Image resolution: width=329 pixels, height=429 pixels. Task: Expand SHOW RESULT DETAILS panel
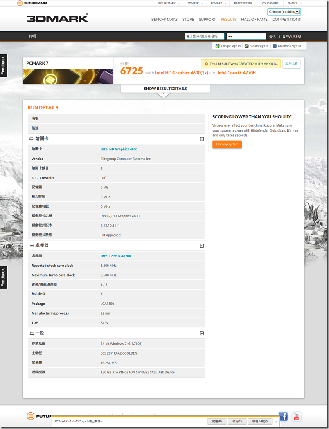pos(165,89)
